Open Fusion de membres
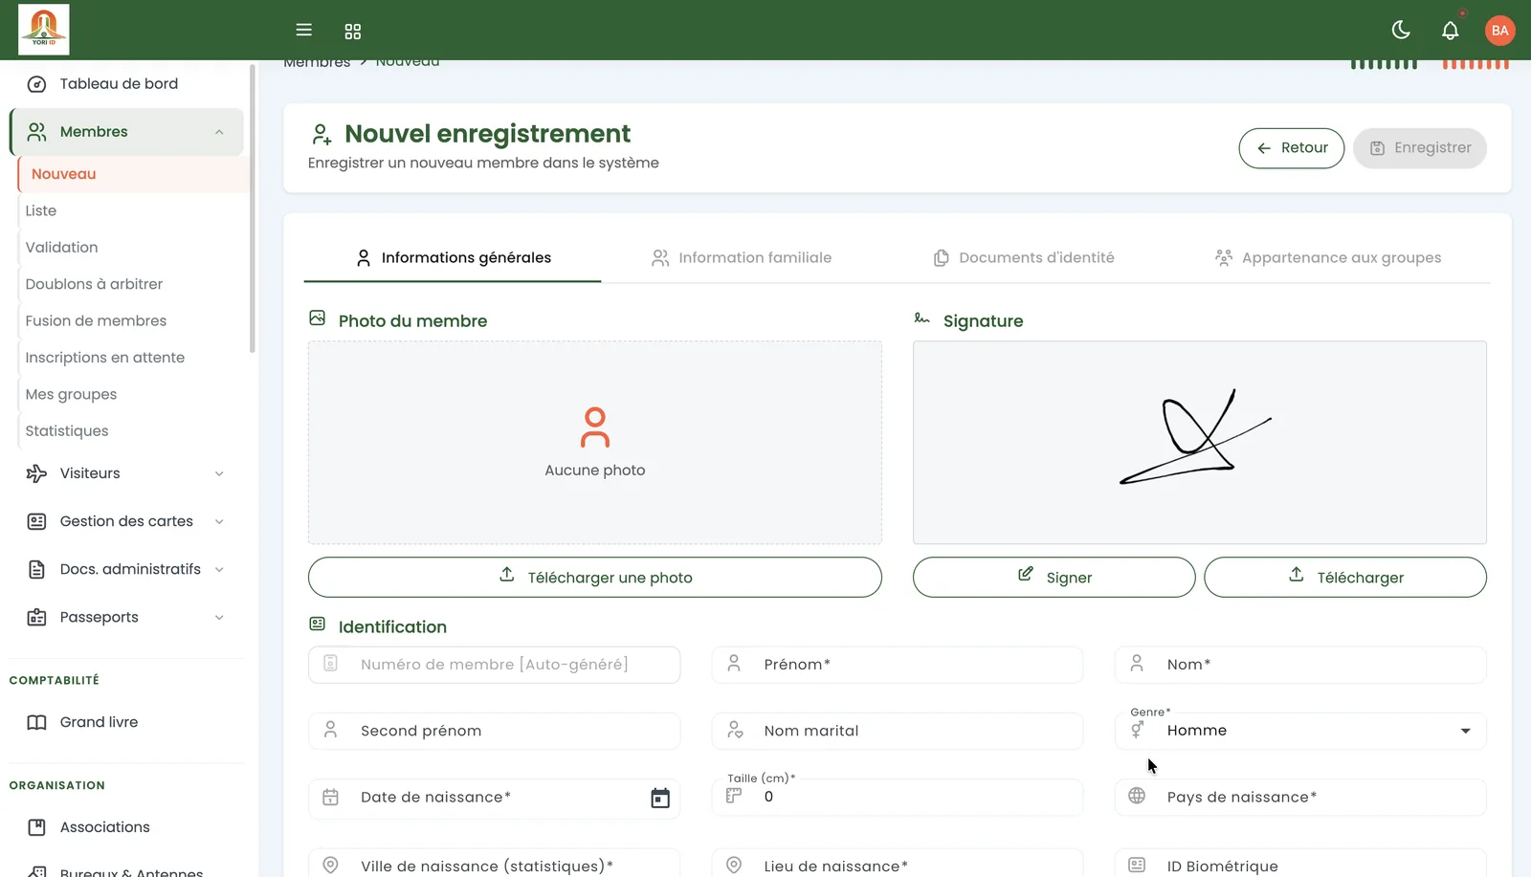This screenshot has height=877, width=1531. tap(132, 321)
